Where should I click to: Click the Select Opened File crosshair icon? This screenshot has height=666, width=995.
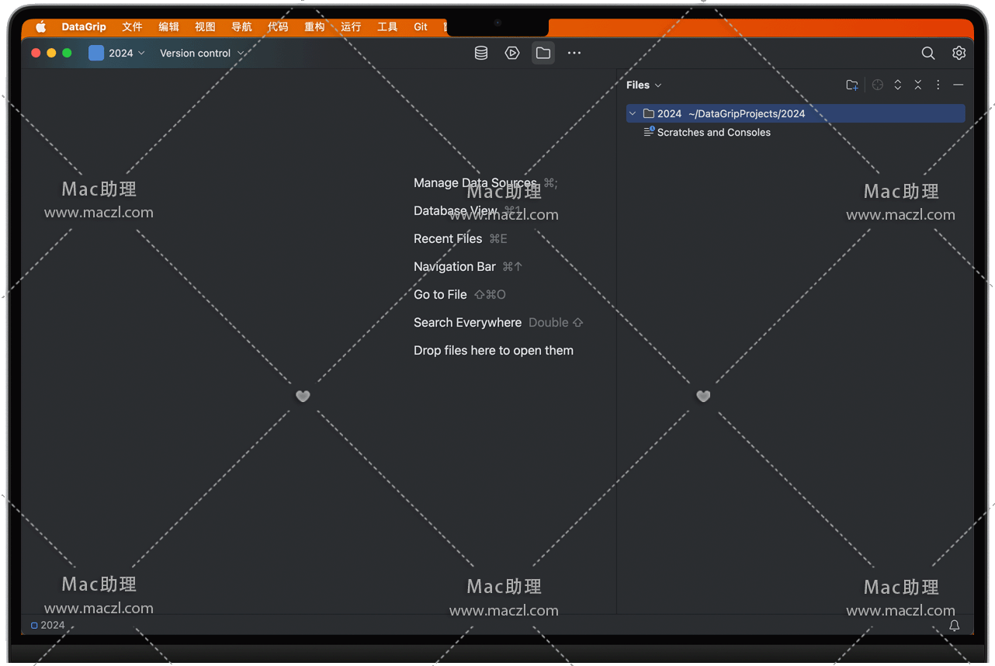pyautogui.click(x=878, y=85)
